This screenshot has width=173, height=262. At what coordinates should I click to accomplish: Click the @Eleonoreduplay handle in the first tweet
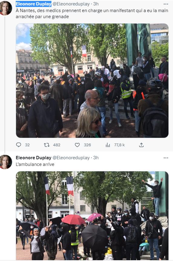(x=71, y=4)
